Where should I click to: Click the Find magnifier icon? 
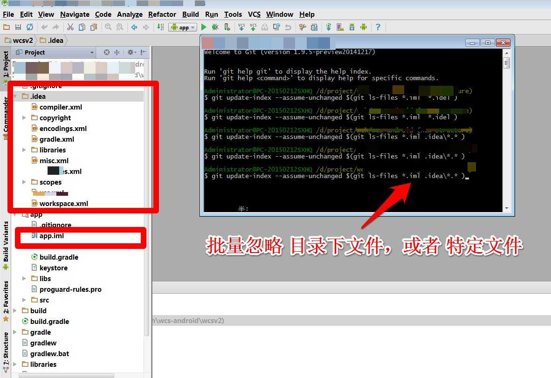108,27
